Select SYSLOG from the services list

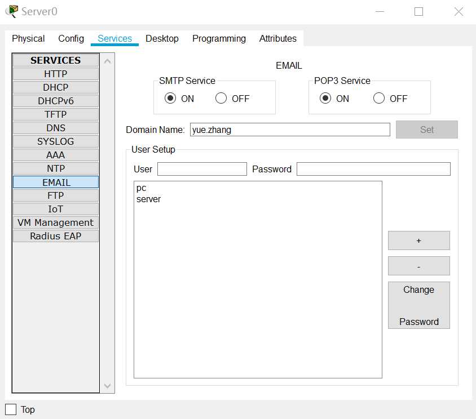56,141
